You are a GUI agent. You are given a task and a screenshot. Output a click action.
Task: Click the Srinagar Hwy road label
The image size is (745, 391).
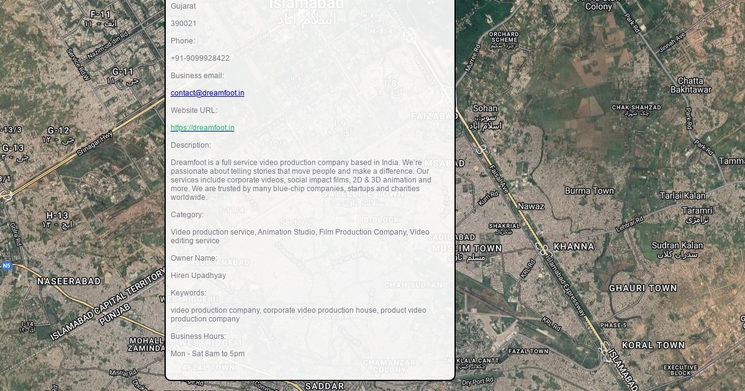[x=95, y=144]
